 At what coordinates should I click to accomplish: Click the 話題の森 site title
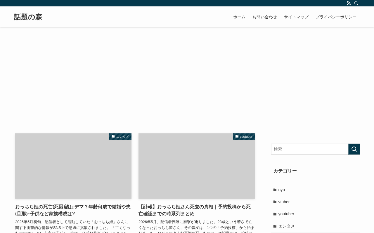[28, 17]
